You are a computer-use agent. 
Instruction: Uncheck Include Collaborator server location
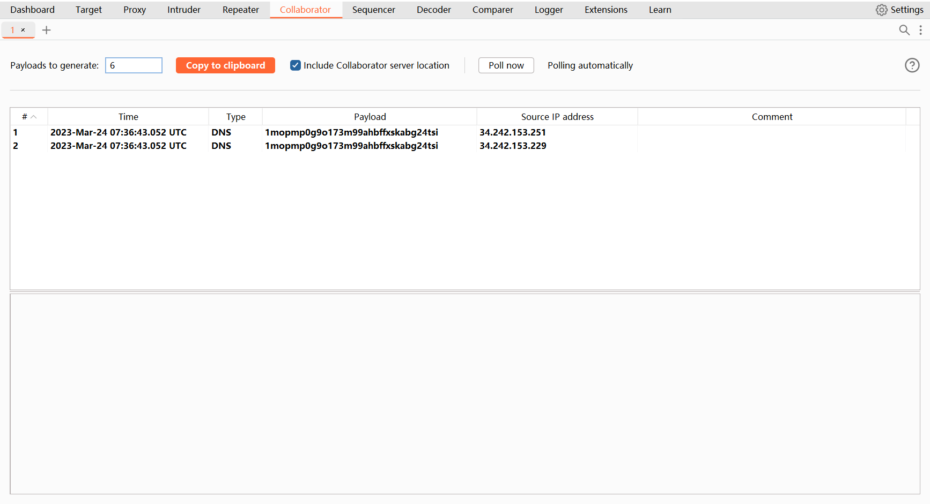click(296, 65)
